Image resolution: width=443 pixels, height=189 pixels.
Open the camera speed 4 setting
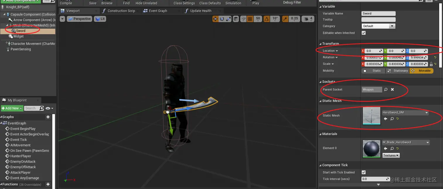[x=308, y=19]
